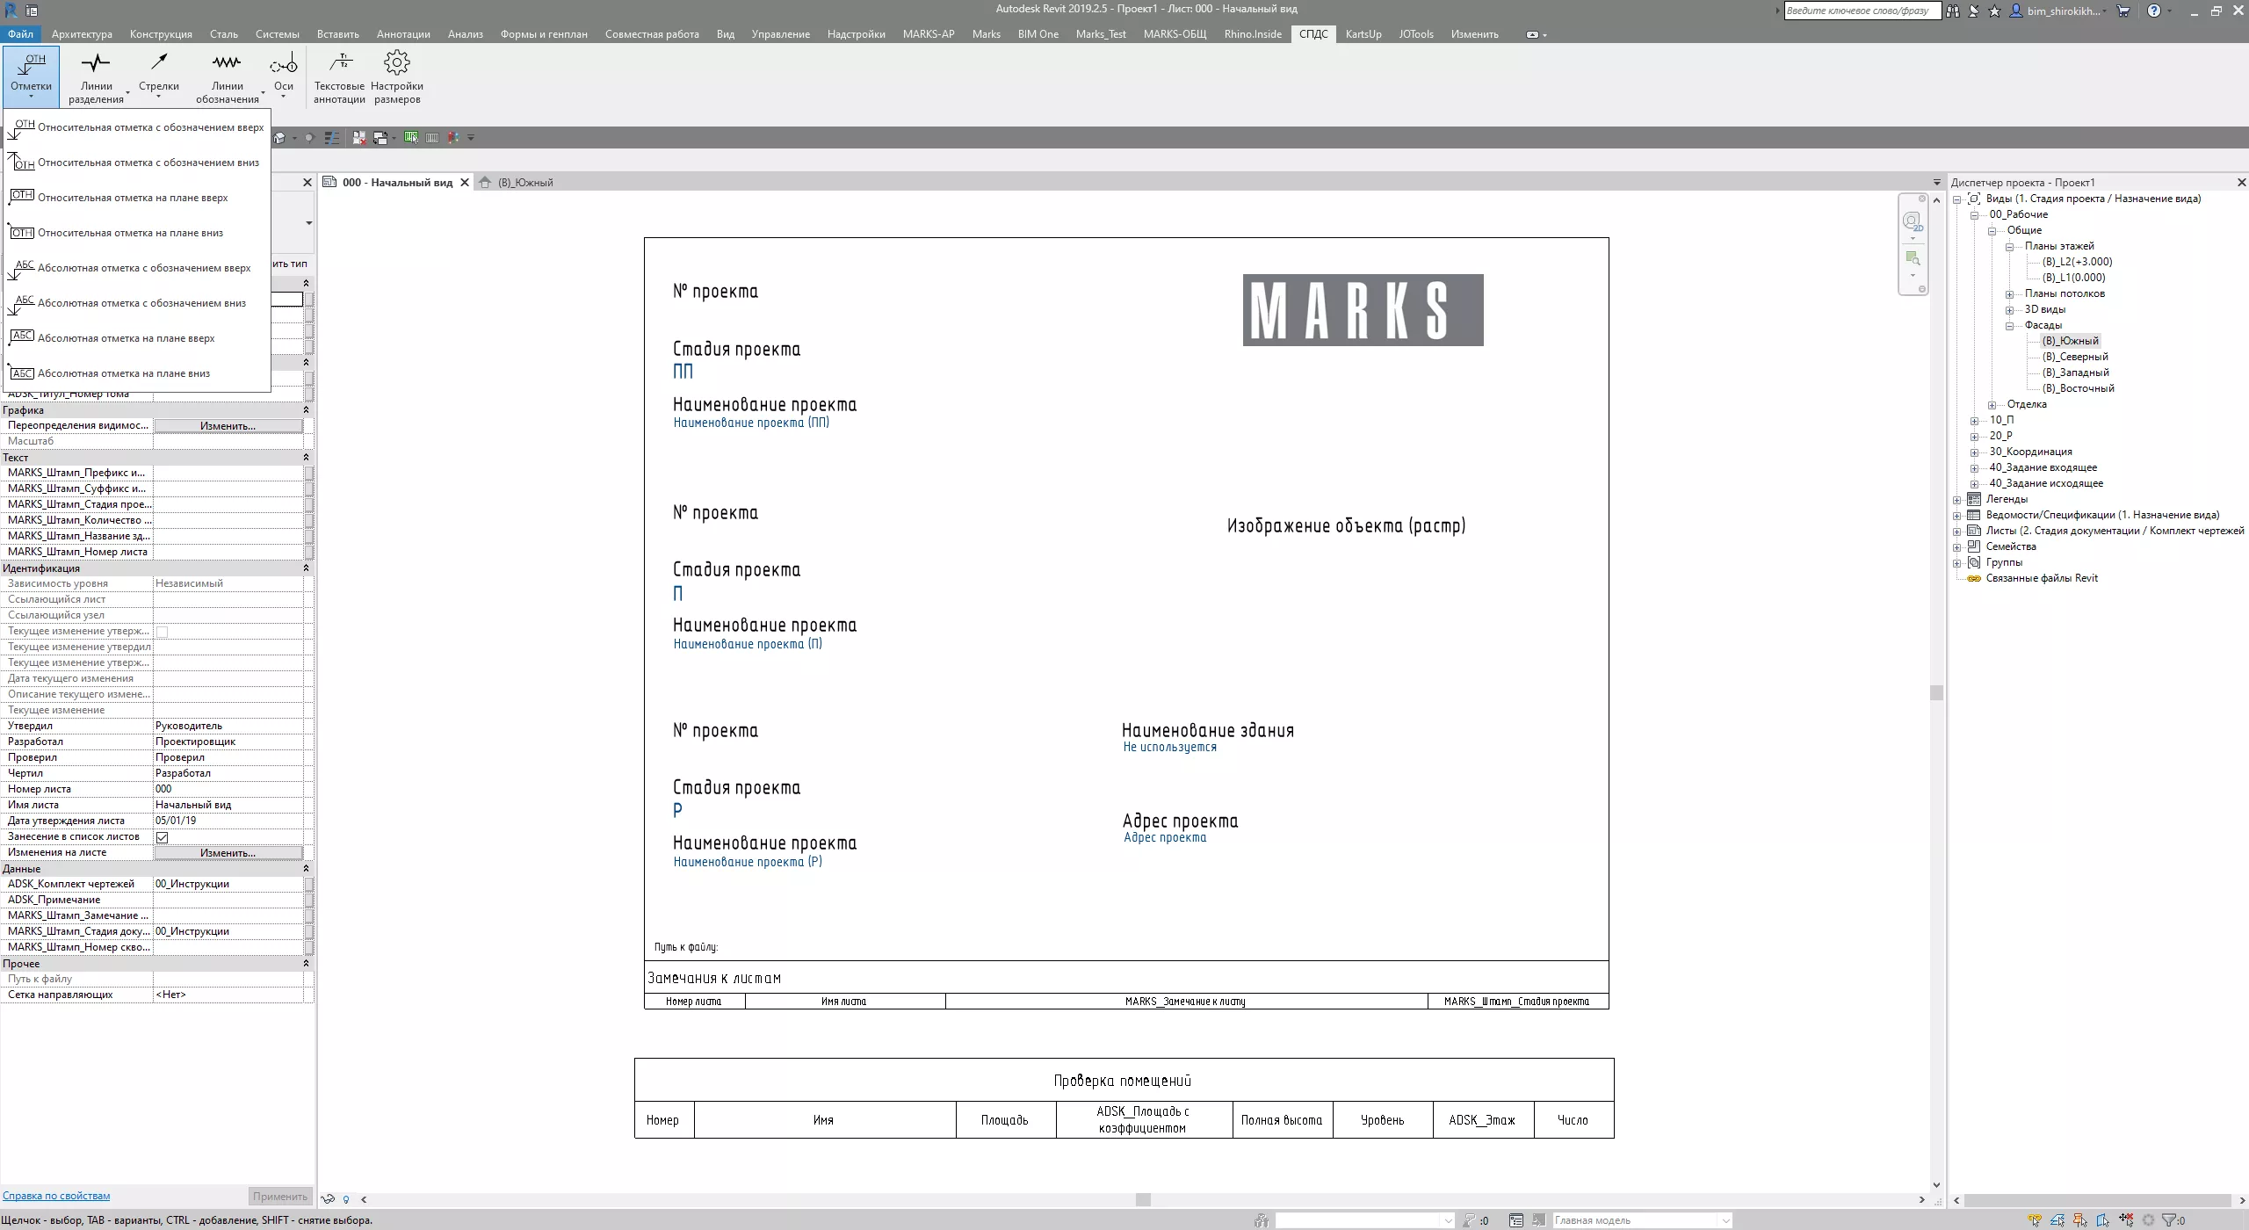This screenshot has width=2249, height=1230.
Task: Open the Аннотации ribbon tab
Action: tap(403, 34)
